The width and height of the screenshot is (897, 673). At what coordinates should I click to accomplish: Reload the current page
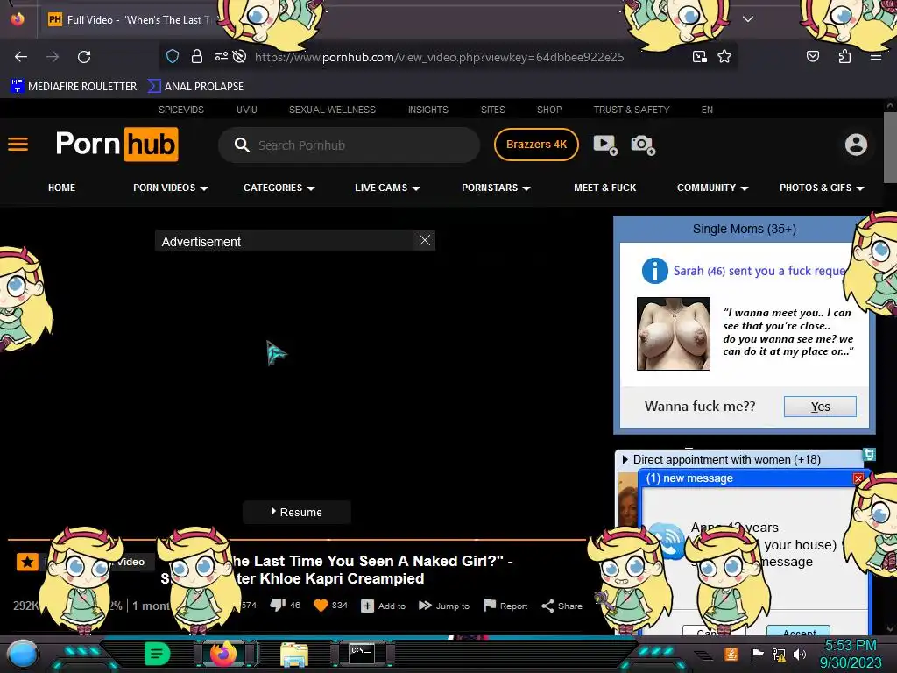pyautogui.click(x=84, y=57)
